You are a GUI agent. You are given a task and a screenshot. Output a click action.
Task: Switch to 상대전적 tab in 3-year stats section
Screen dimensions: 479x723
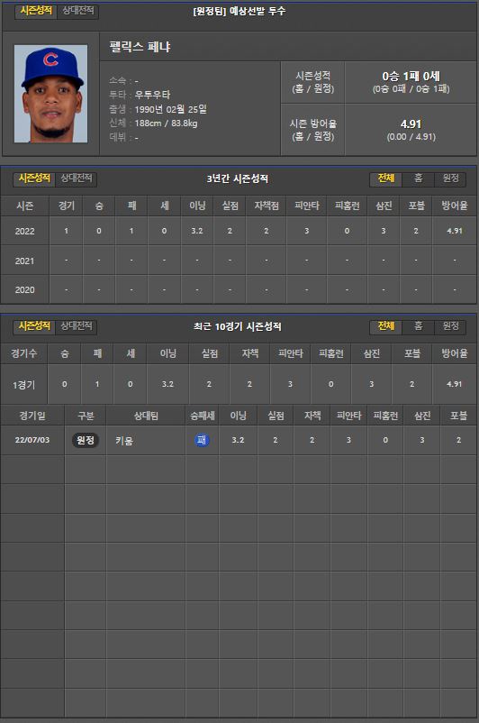click(x=77, y=178)
